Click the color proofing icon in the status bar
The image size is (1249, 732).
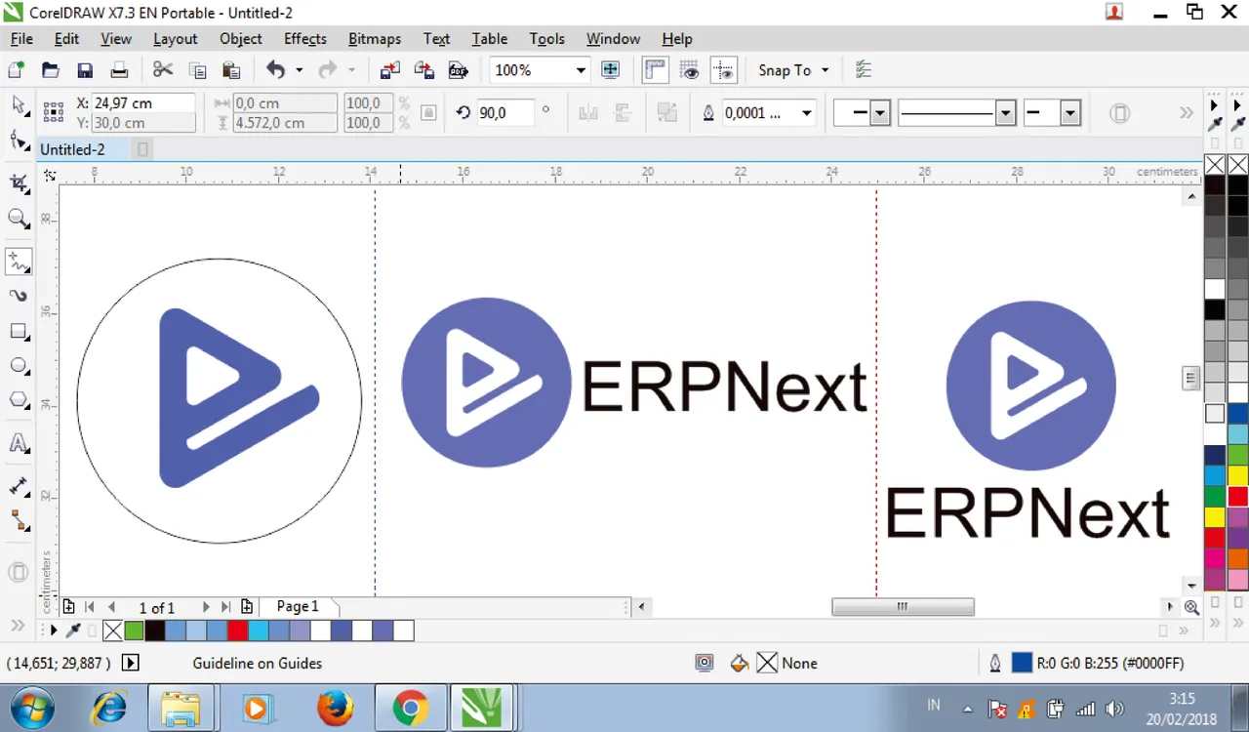705,664
